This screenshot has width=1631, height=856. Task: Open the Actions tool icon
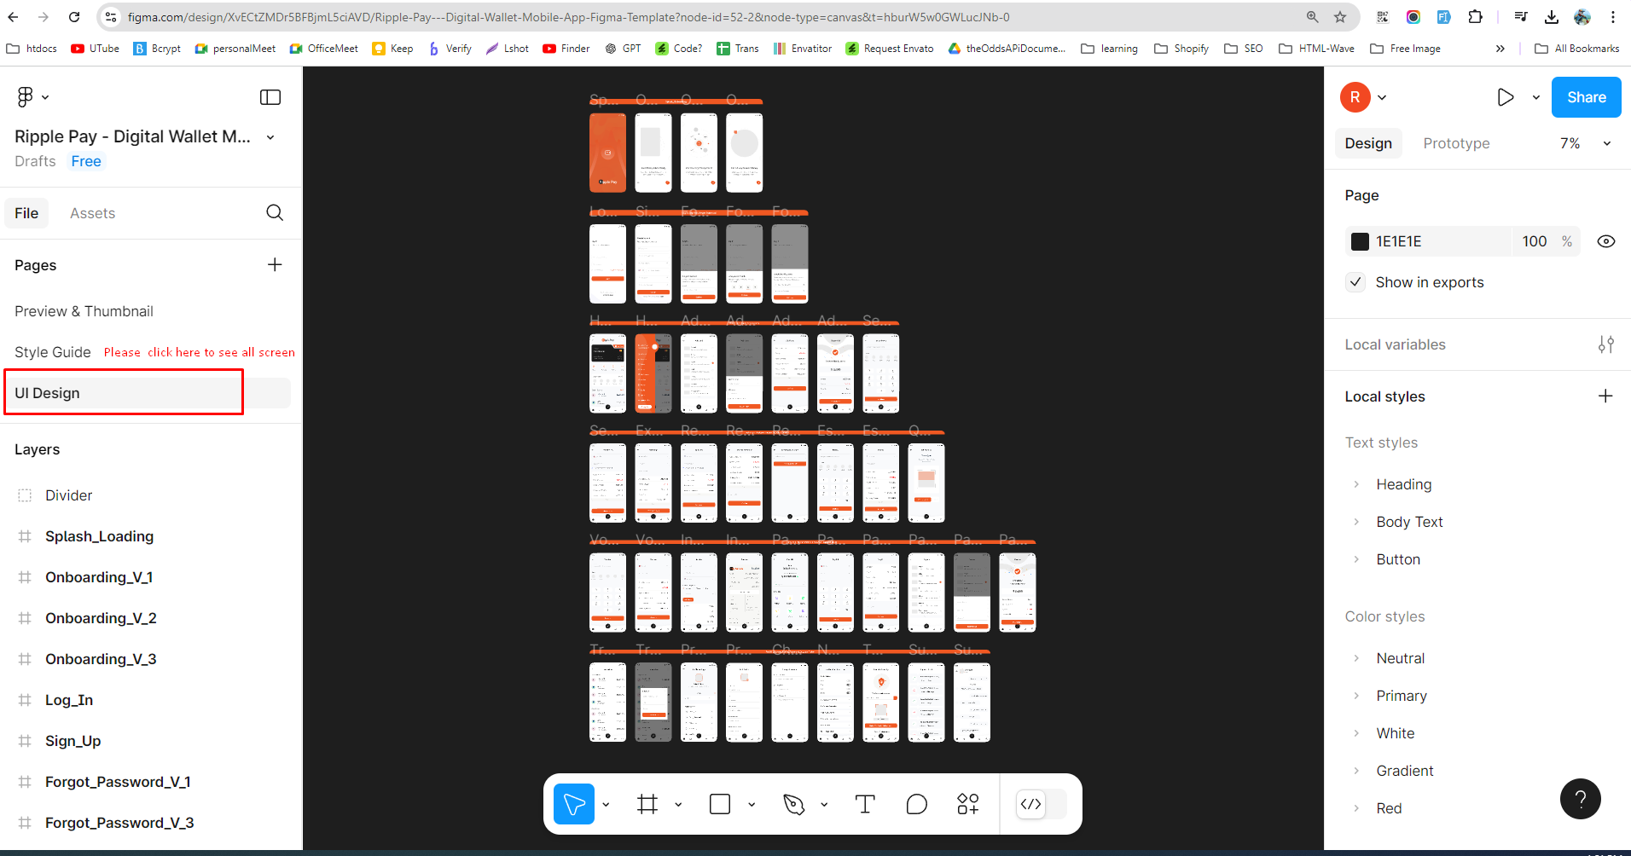968,804
